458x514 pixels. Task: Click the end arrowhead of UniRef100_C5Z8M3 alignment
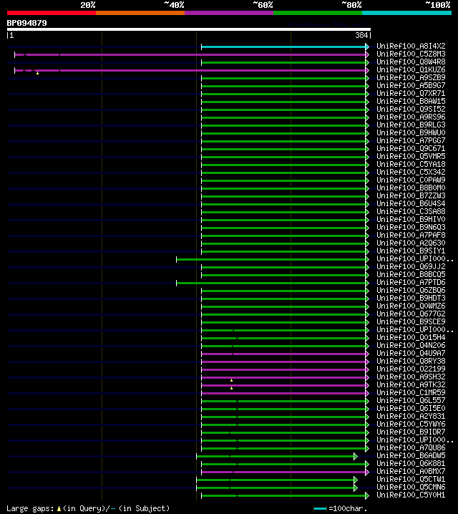coord(367,54)
